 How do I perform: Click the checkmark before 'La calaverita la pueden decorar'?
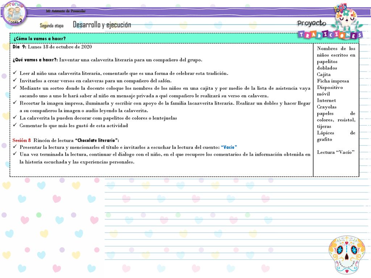[15, 117]
